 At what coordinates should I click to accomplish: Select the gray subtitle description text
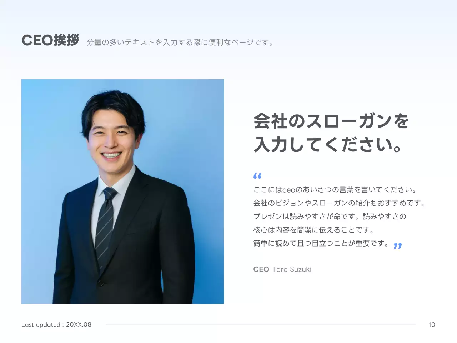pyautogui.click(x=180, y=41)
